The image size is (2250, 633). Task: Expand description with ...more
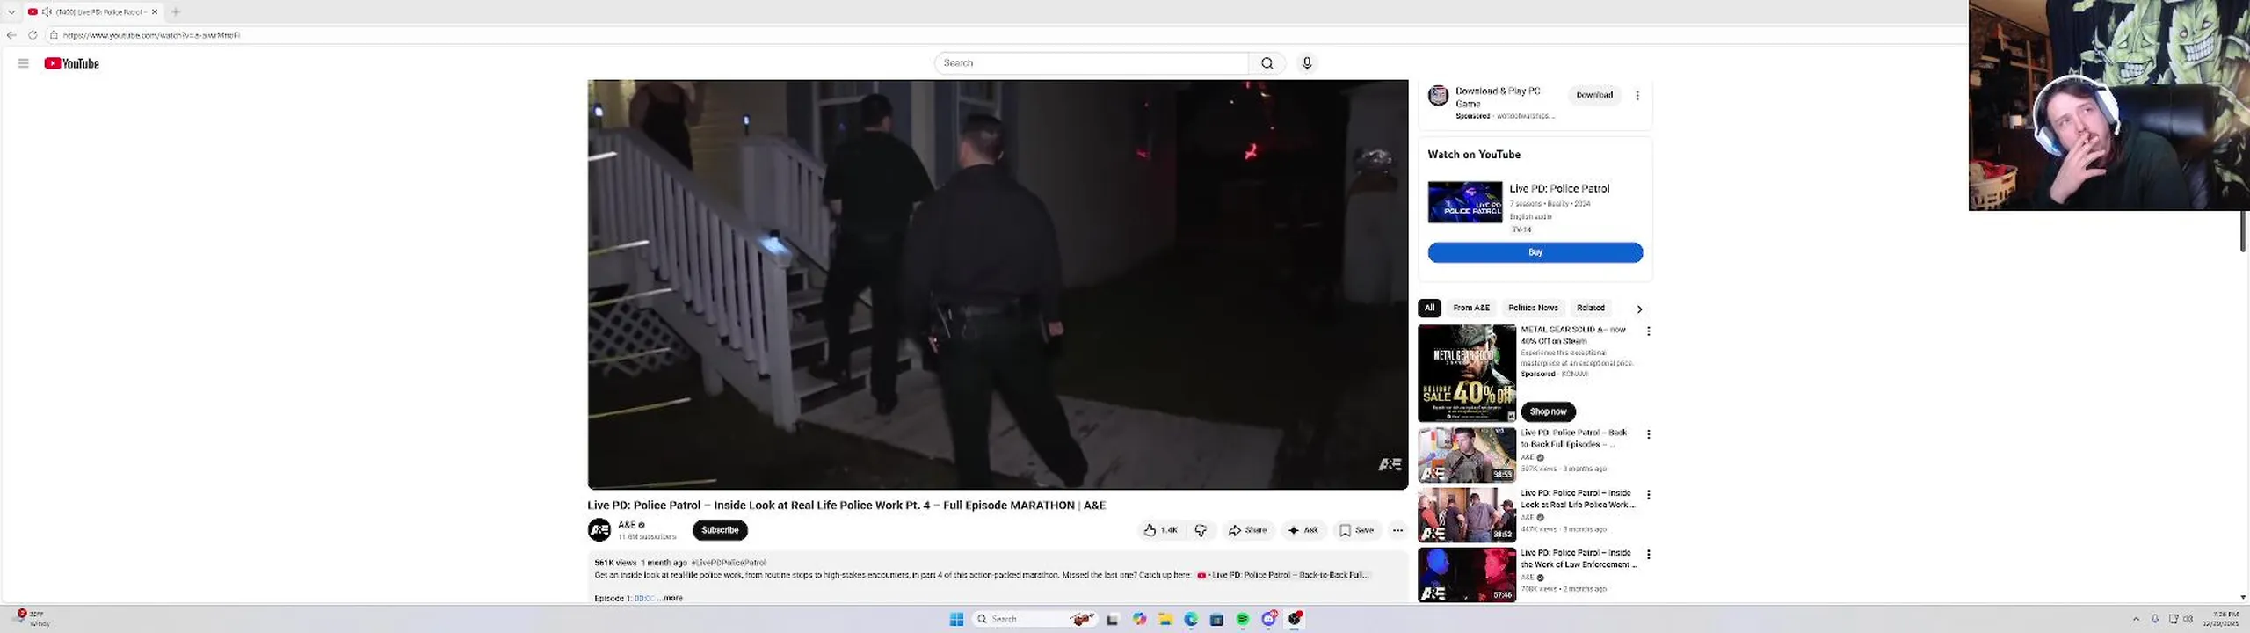671,598
